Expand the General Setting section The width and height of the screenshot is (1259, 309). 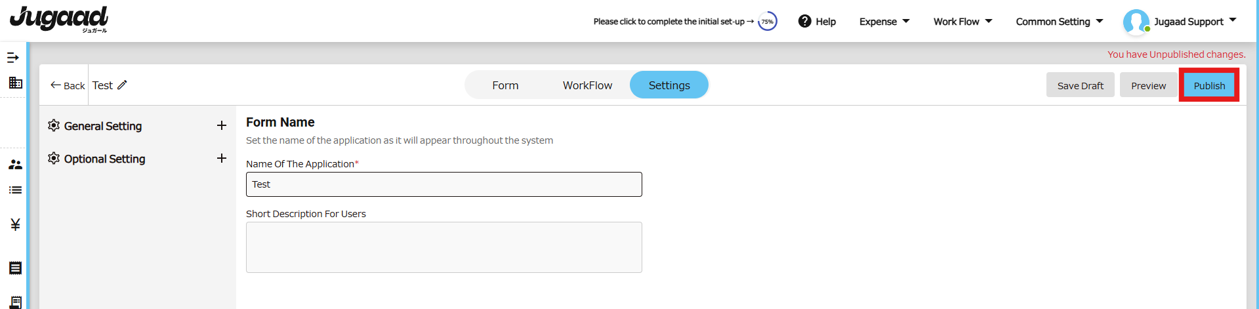pyautogui.click(x=222, y=125)
